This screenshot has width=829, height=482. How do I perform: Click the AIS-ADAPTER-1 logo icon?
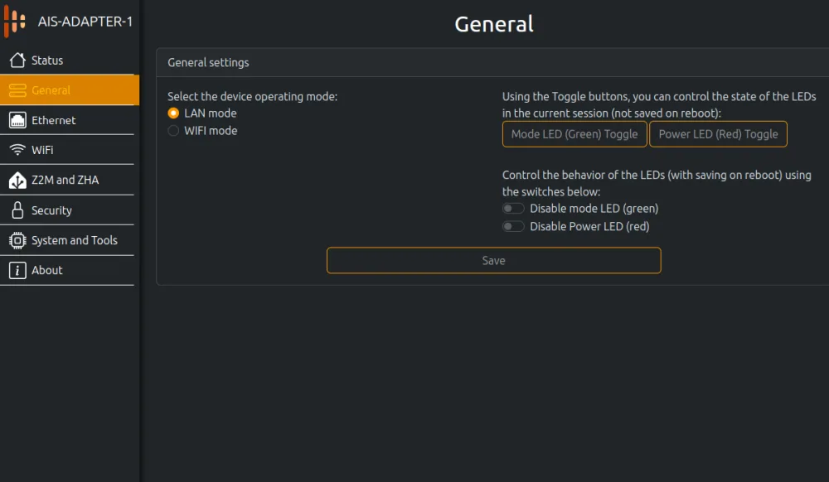click(x=15, y=22)
